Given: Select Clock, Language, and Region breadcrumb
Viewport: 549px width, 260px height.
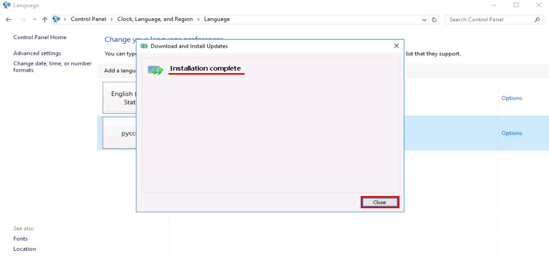Looking at the screenshot, I should pyautogui.click(x=155, y=19).
